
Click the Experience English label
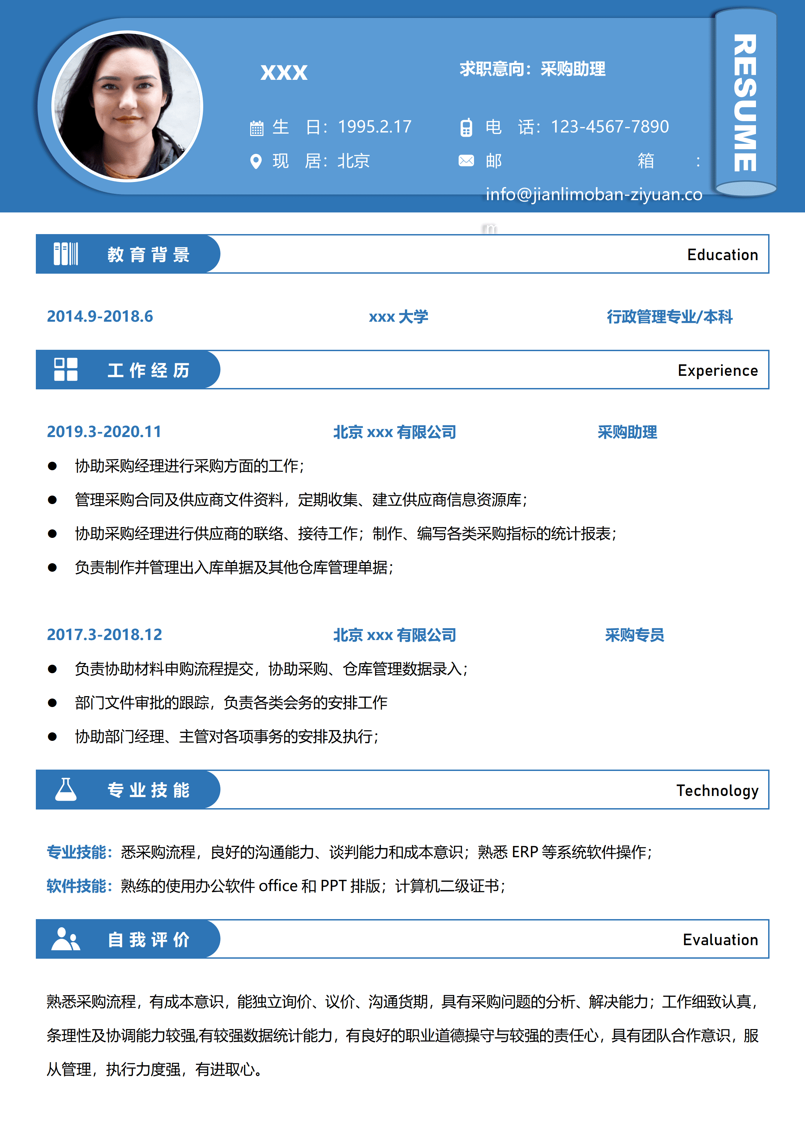(x=718, y=370)
